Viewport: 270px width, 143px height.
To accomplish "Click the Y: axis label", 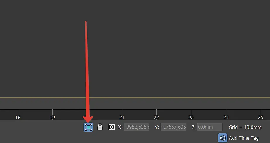I will point(157,127).
